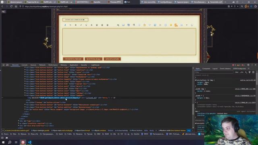Align text right in the post editor

(x=107, y=25)
